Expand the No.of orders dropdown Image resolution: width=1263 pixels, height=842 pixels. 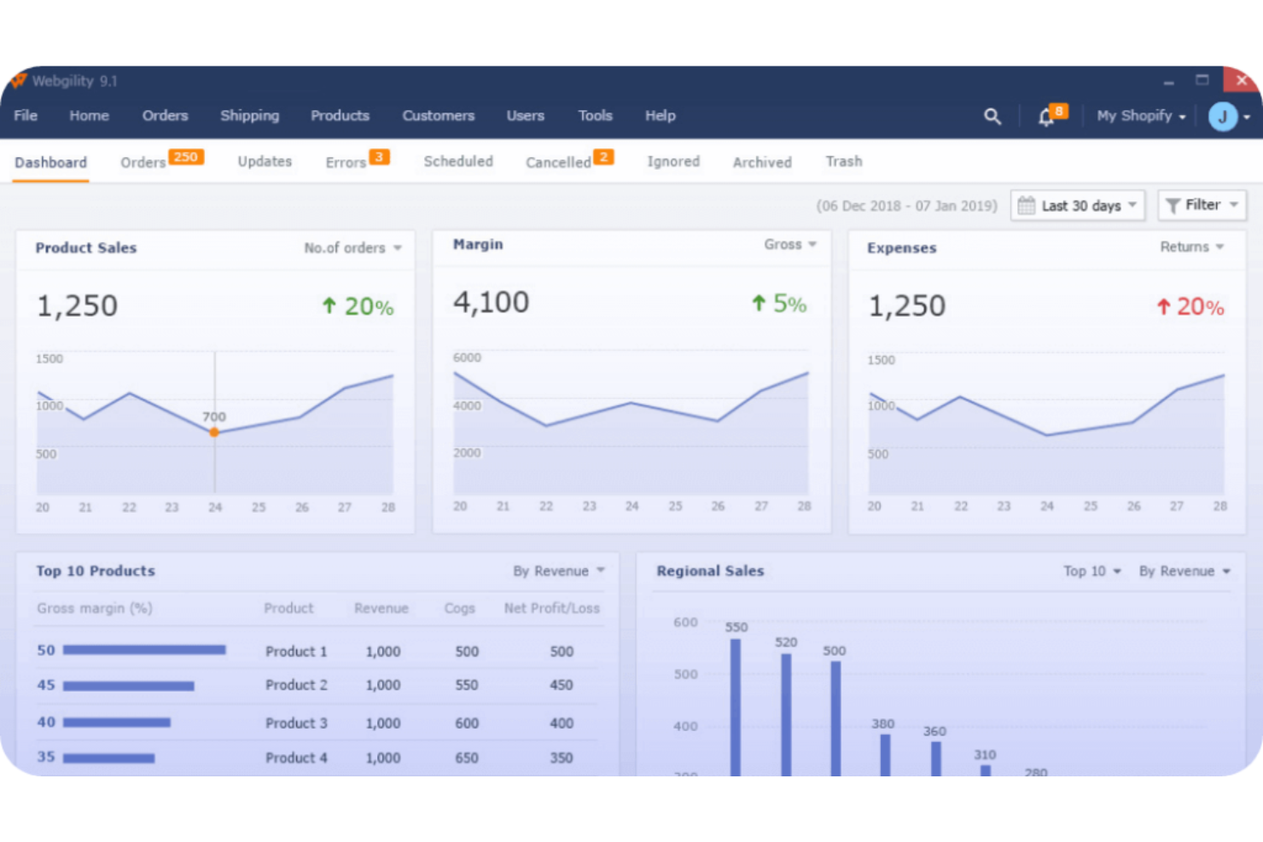[352, 248]
